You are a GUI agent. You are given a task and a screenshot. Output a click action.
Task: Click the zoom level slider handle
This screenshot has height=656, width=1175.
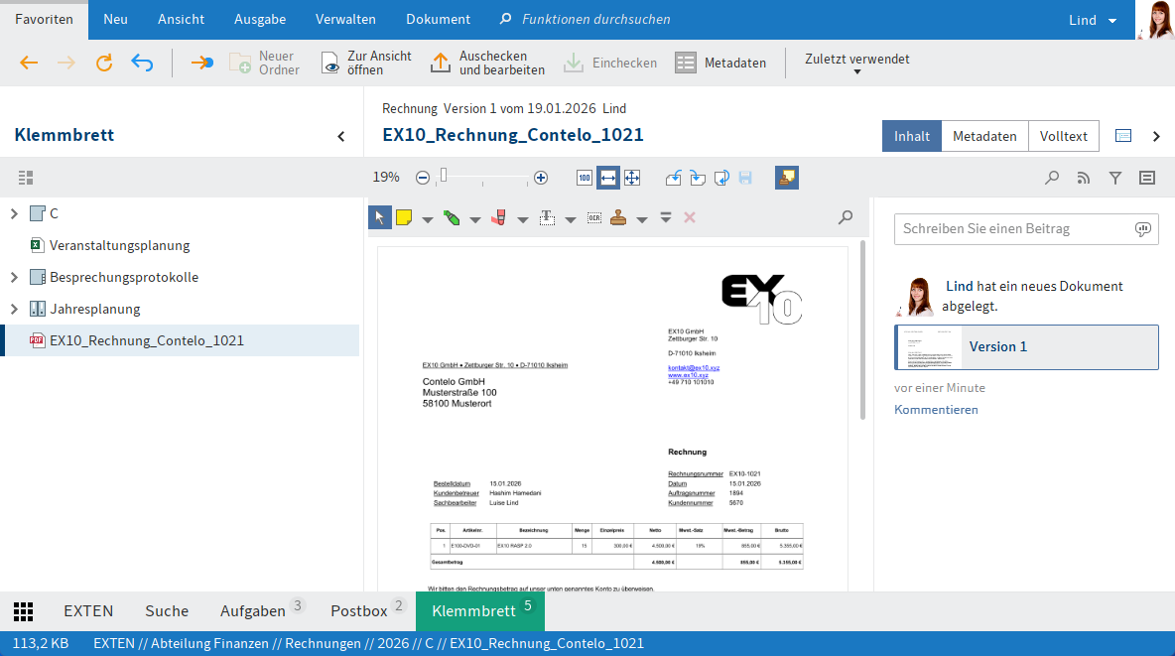(x=444, y=177)
